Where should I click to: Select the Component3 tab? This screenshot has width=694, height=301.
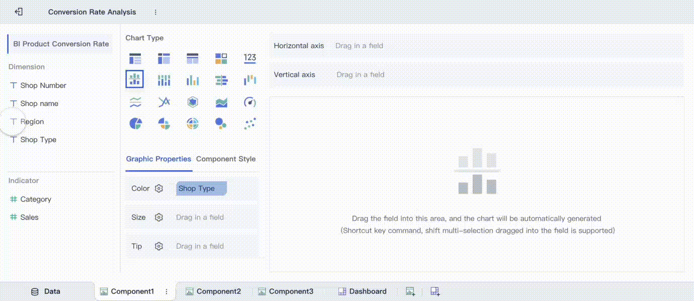click(x=286, y=291)
